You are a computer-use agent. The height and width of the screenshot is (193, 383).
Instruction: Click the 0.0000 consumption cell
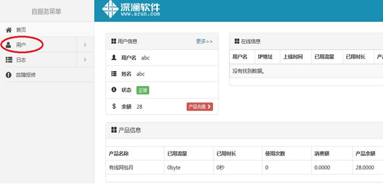click(x=322, y=168)
